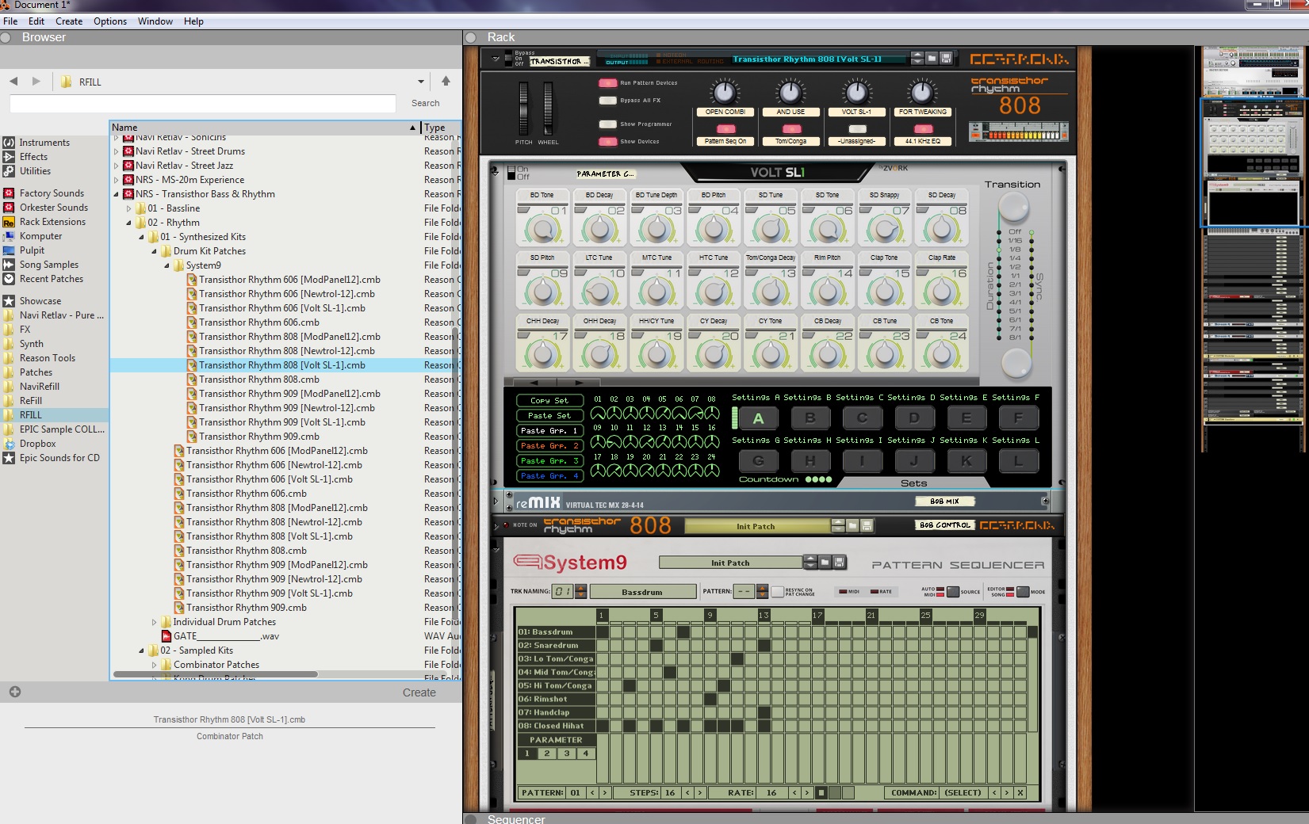Toggle Bypass All FX button

pyautogui.click(x=608, y=101)
